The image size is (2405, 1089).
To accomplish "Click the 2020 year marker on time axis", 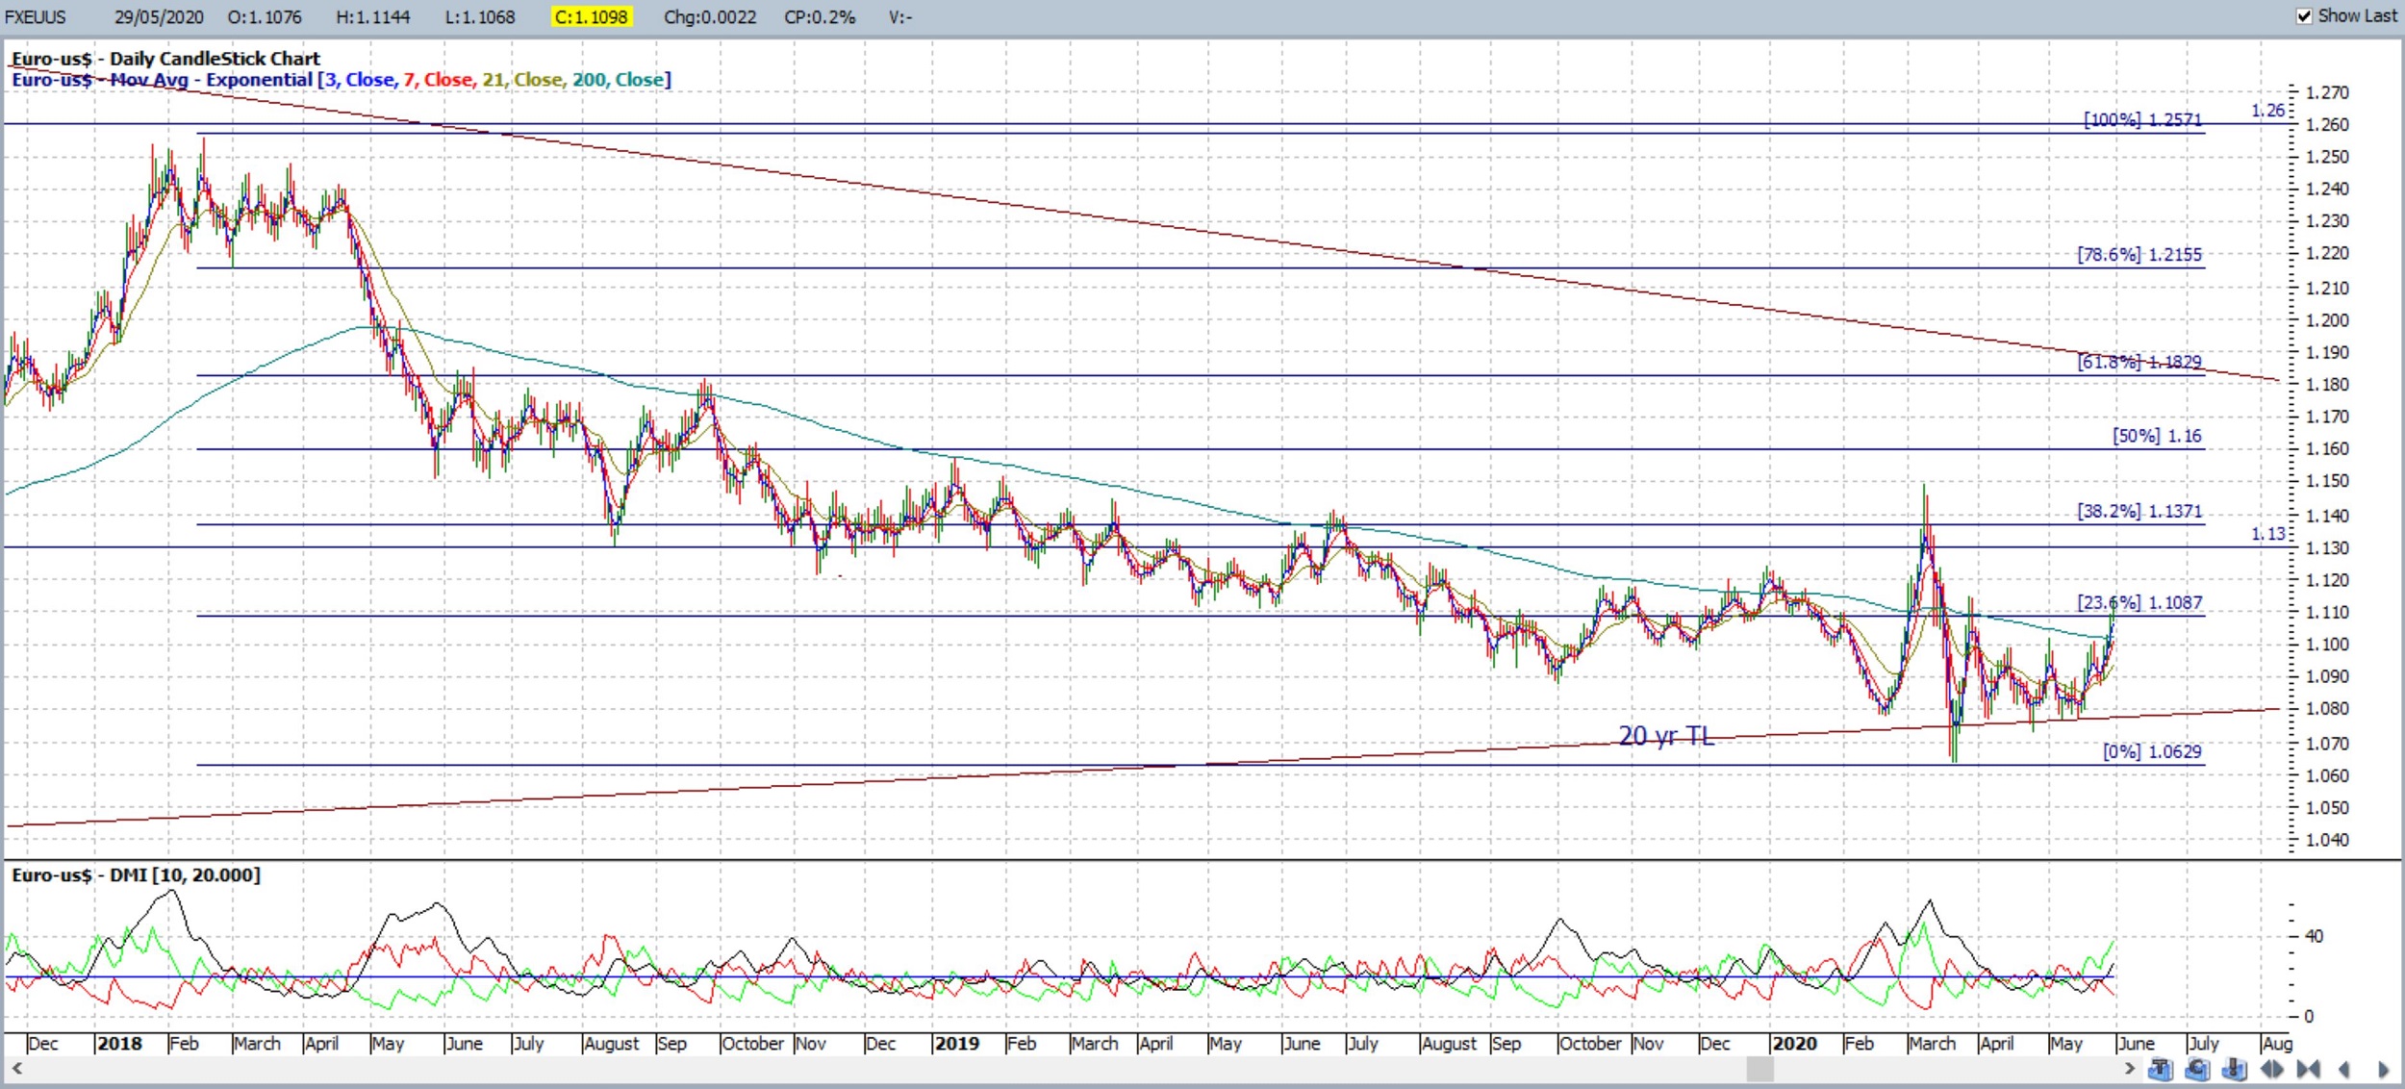I will click(x=1794, y=1044).
